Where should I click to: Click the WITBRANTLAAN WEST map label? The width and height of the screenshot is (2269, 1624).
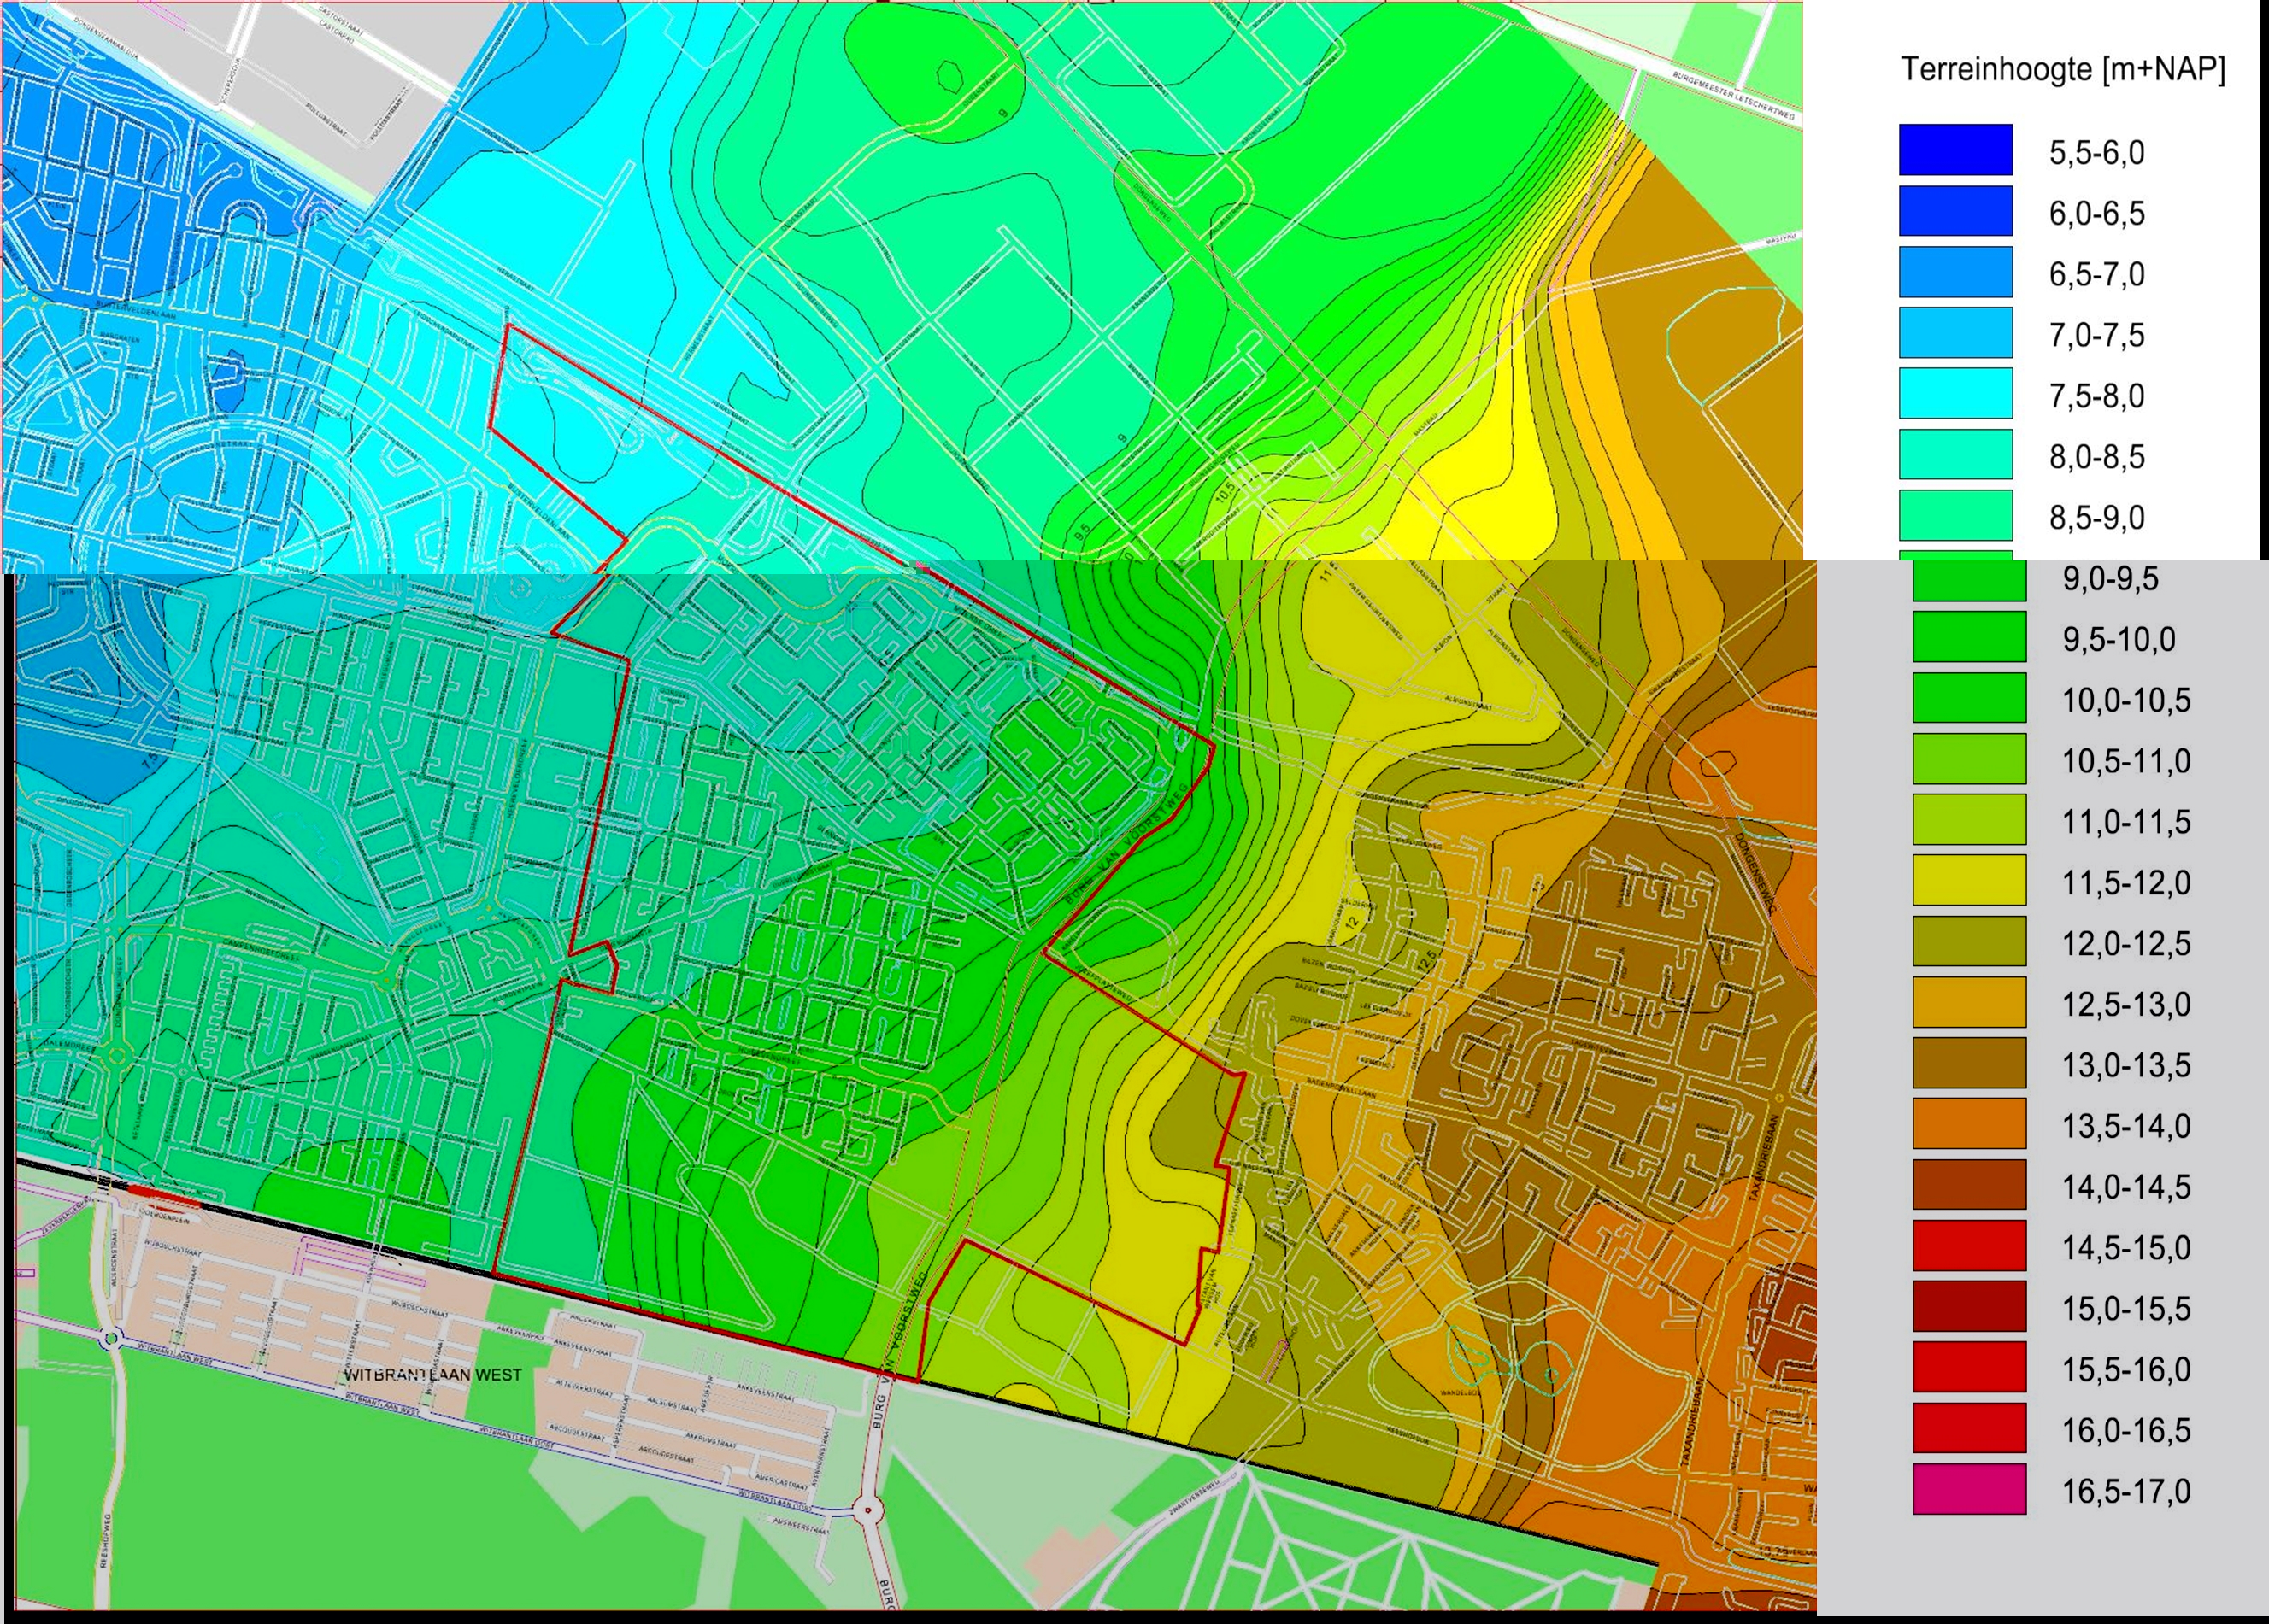click(x=432, y=1375)
